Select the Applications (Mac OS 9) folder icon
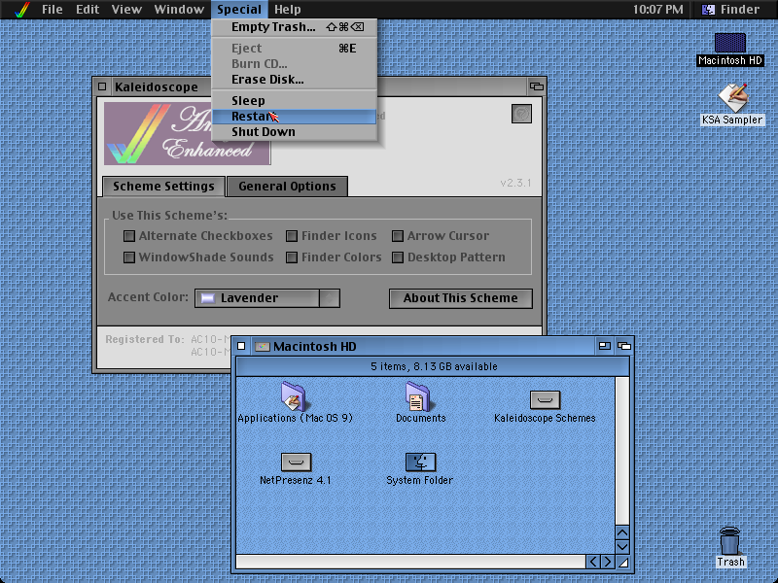Image resolution: width=778 pixels, height=583 pixels. (294, 396)
